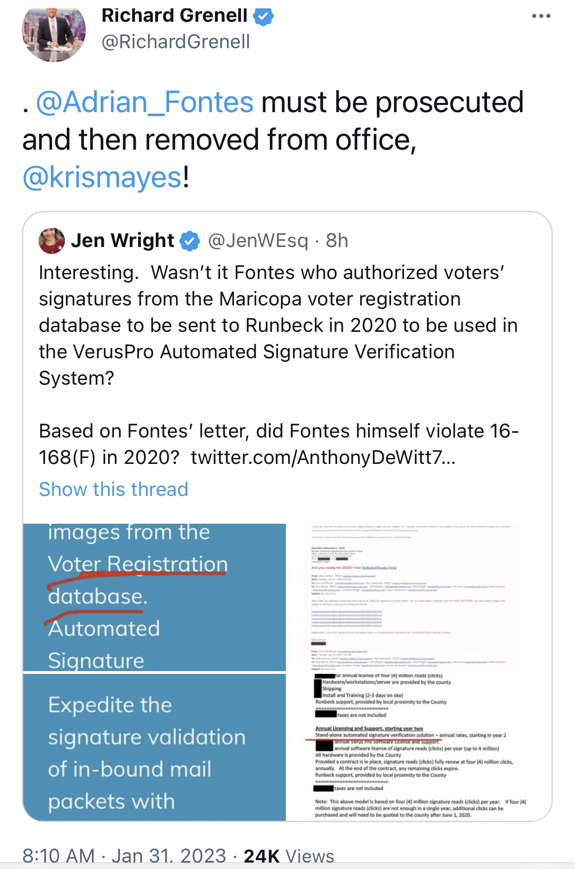Click the @krismayes mention link
575x869 pixels.
[102, 177]
